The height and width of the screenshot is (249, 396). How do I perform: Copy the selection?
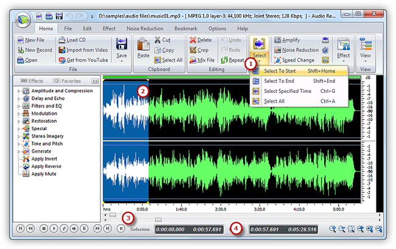click(x=164, y=50)
